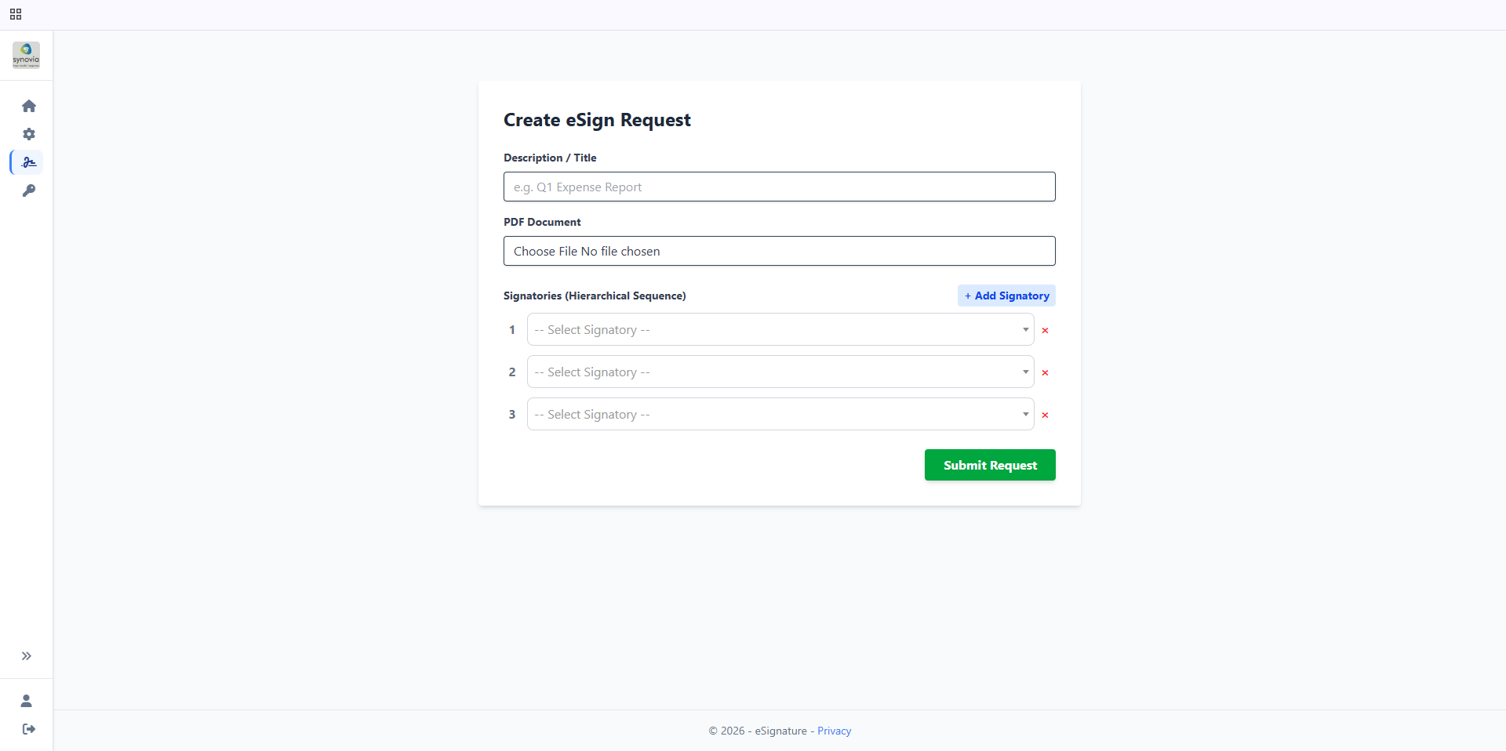
Task: Focus the Description / Title input field
Action: [779, 187]
